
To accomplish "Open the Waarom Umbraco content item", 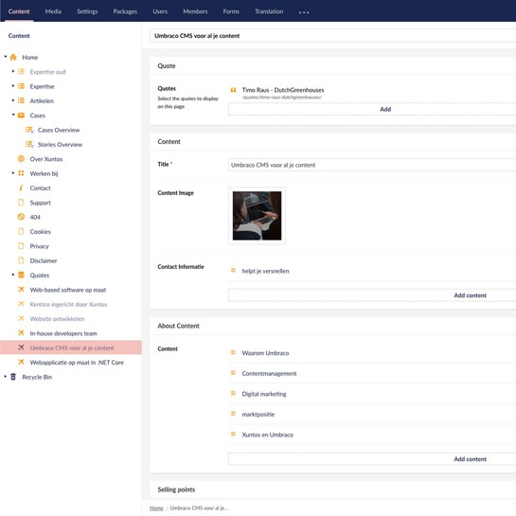I will point(265,353).
